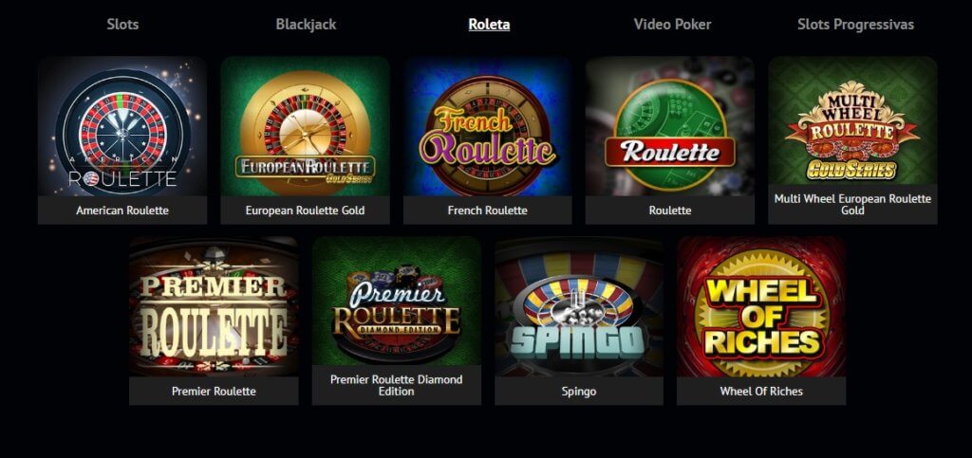Launch Multi Wheel Roulette Gold Series image
This screenshot has width=972, height=458.
click(852, 120)
